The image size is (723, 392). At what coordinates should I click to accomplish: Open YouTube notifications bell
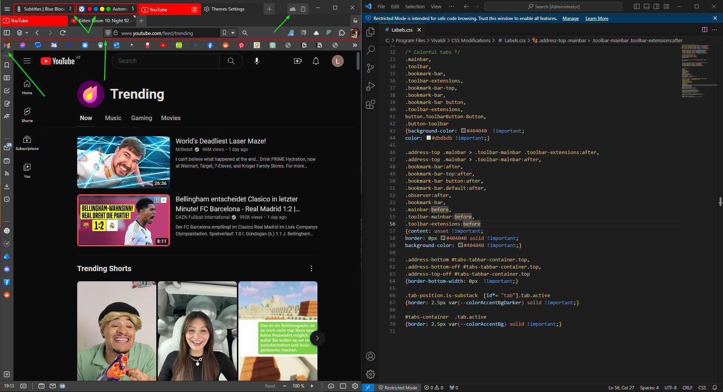[316, 61]
